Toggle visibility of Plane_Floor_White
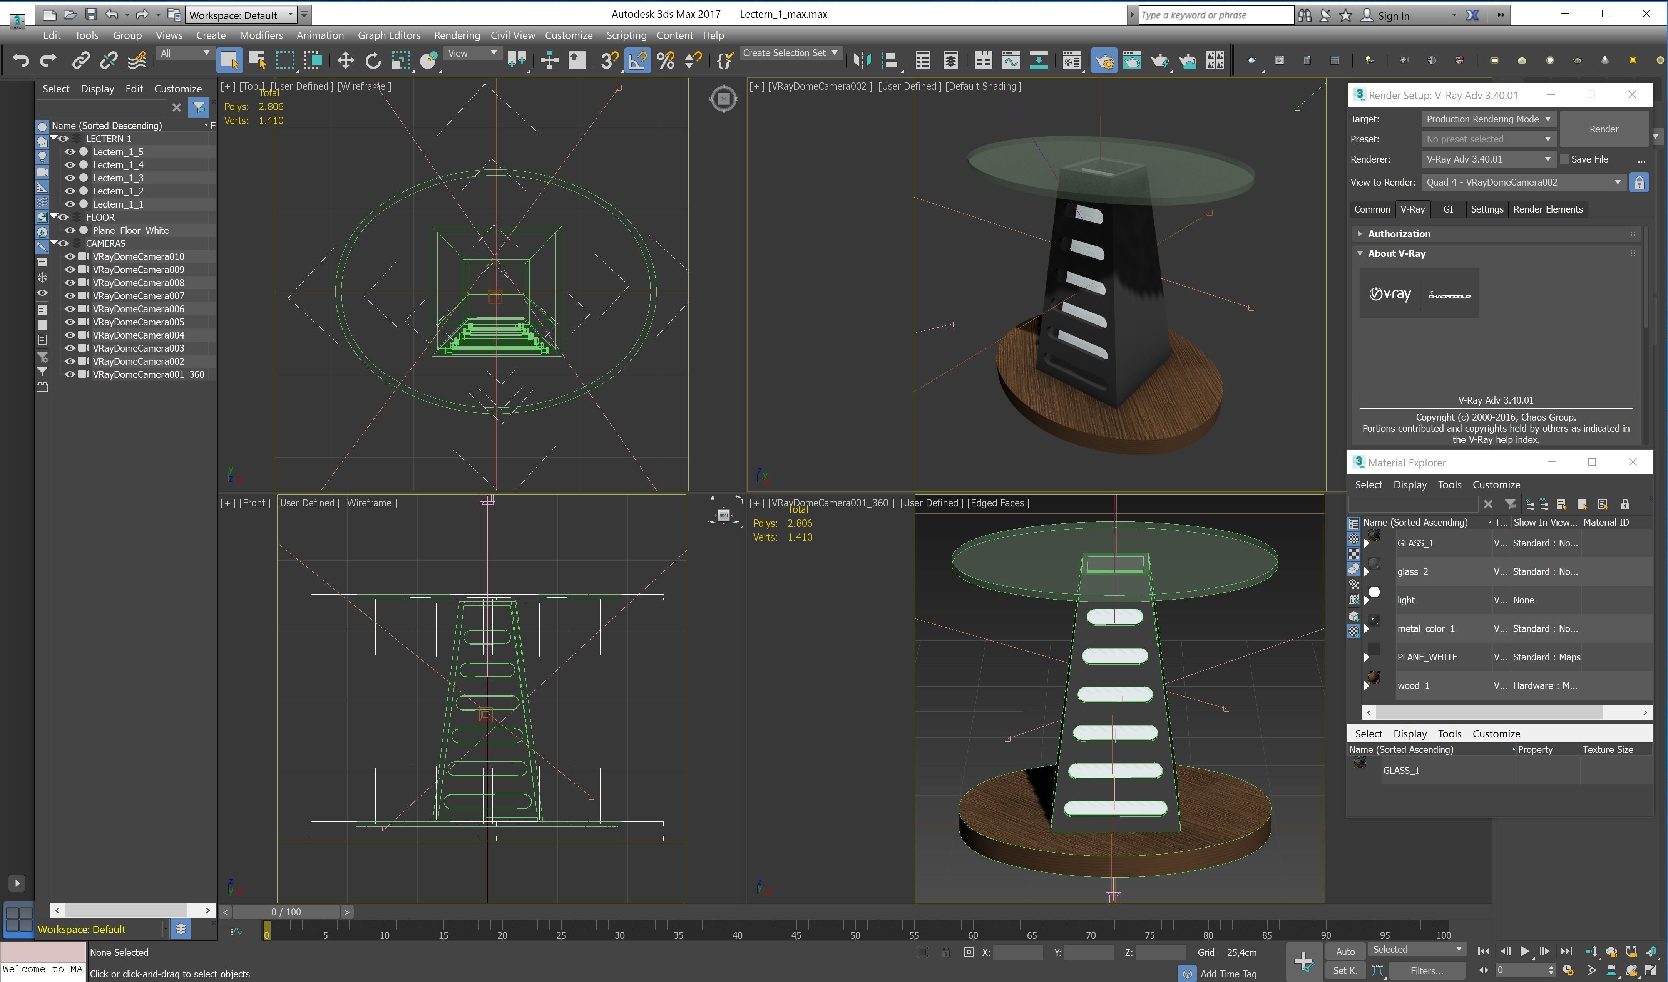 [x=70, y=230]
